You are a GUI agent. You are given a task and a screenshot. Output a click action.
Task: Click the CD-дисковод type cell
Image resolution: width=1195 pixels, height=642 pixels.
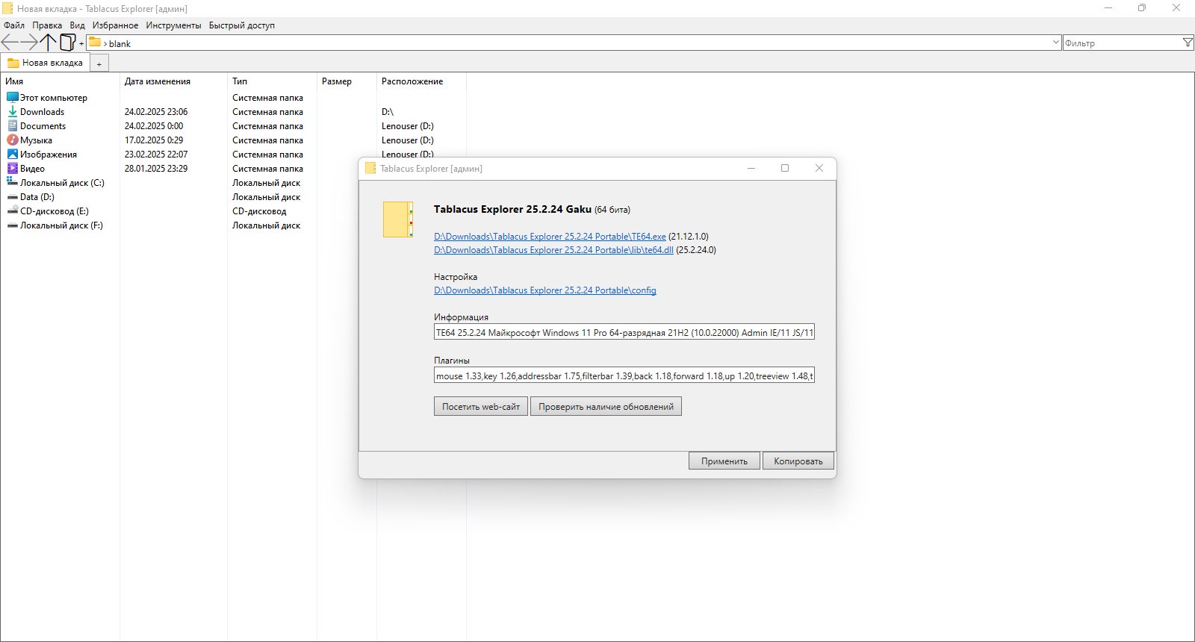(x=259, y=211)
